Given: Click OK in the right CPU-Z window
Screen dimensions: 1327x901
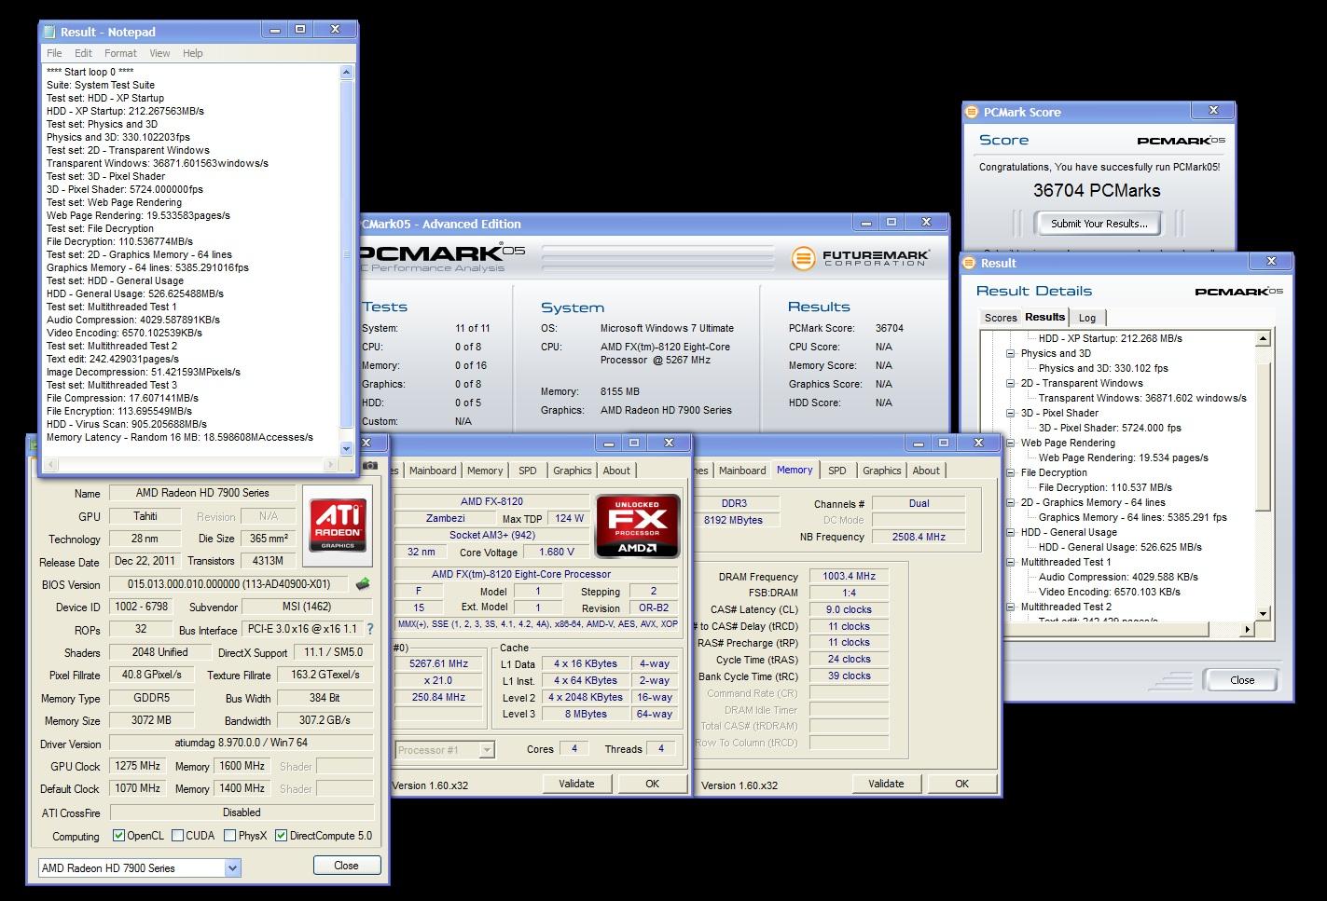Looking at the screenshot, I should pos(961,784).
